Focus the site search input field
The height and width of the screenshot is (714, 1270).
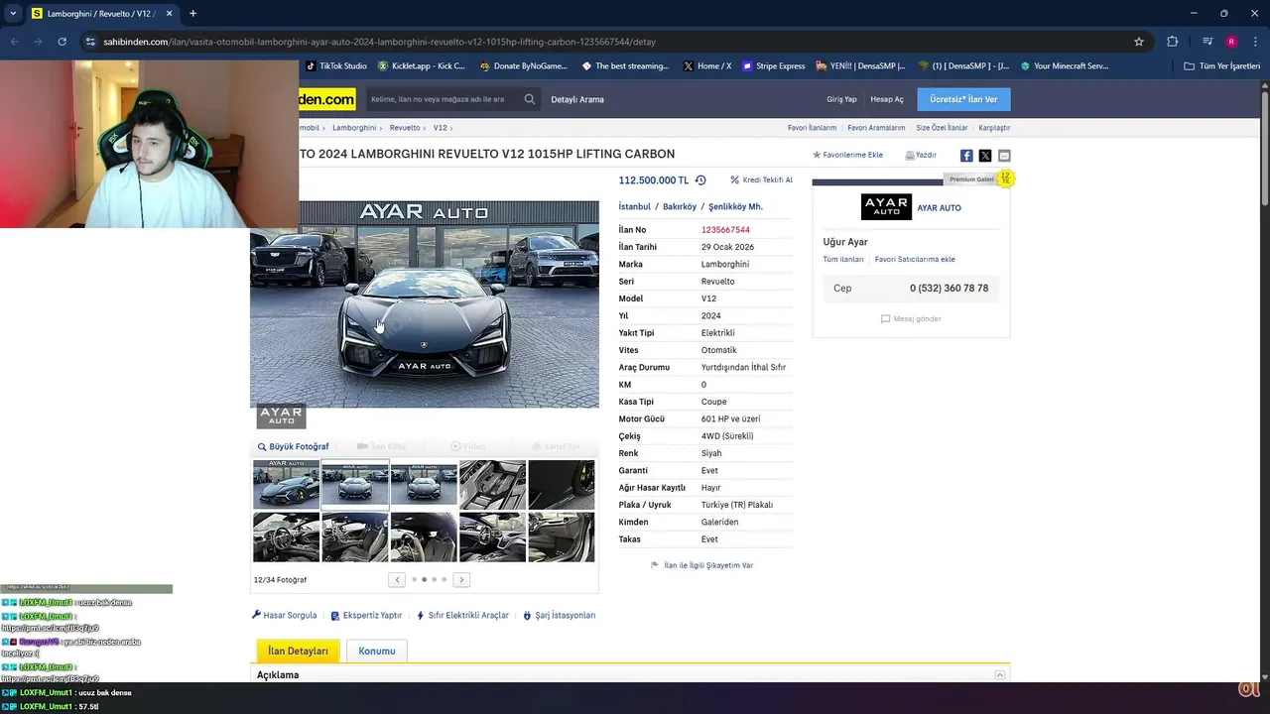444,99
